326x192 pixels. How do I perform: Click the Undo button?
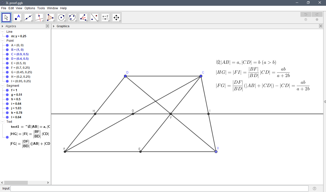click(305, 14)
